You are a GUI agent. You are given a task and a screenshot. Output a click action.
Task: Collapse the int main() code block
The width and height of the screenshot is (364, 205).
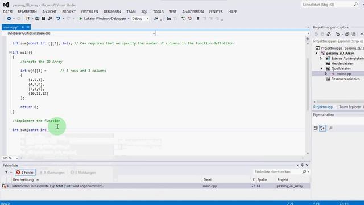(x=10, y=52)
